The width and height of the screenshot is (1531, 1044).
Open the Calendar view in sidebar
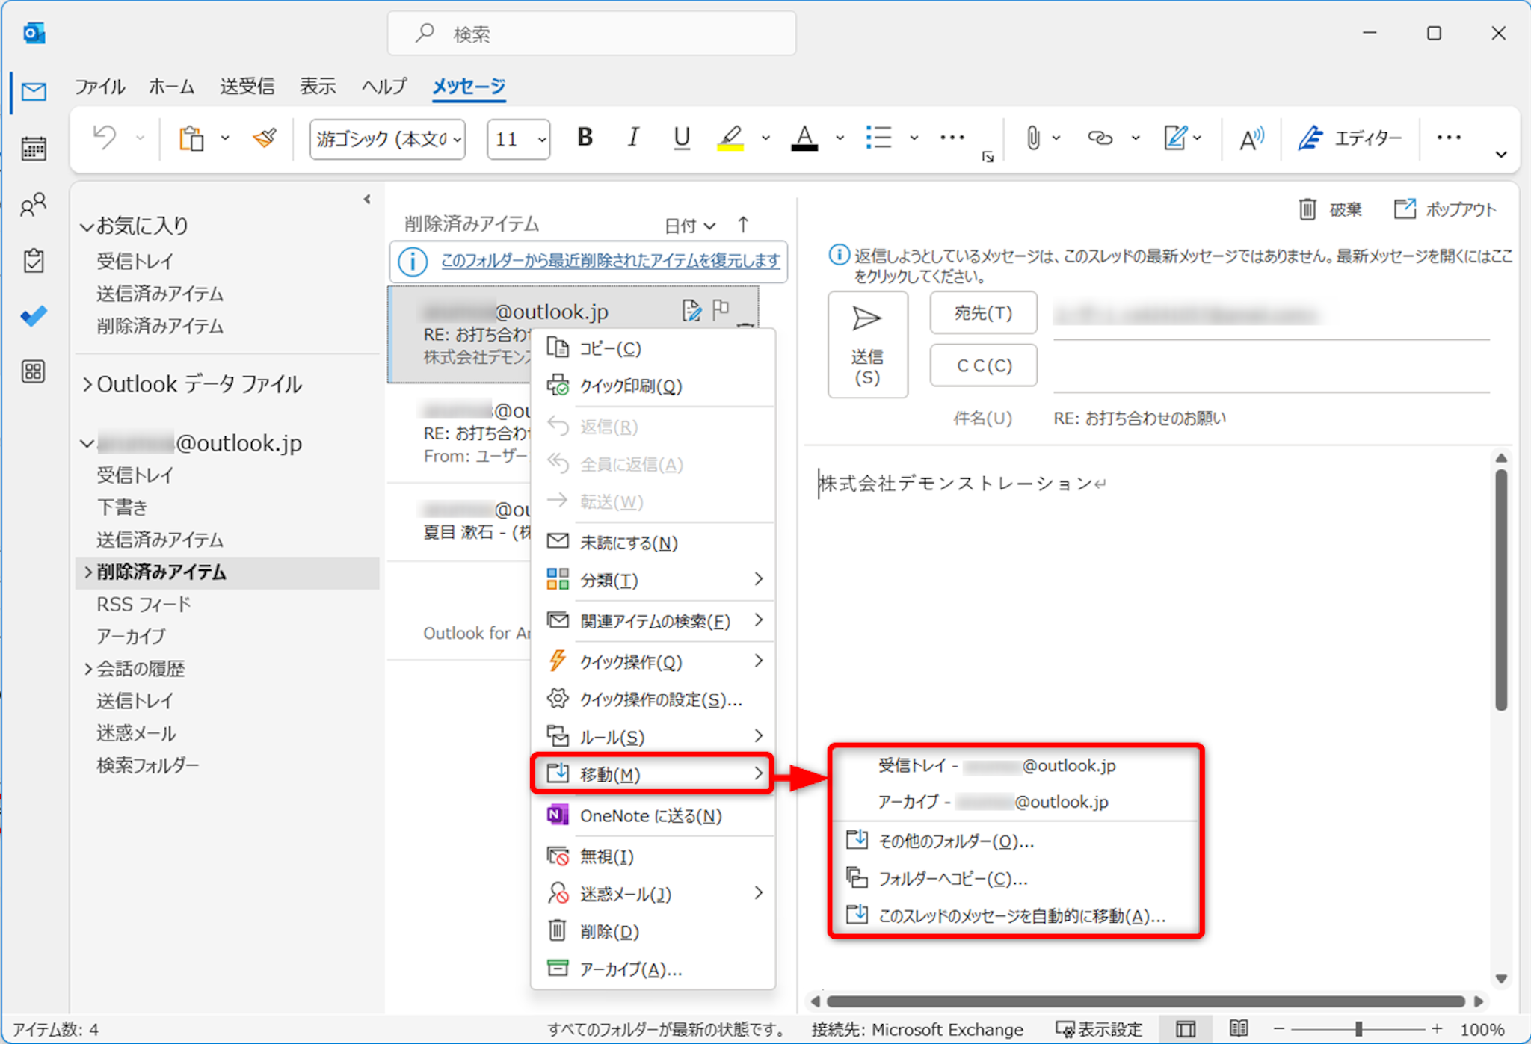[34, 149]
